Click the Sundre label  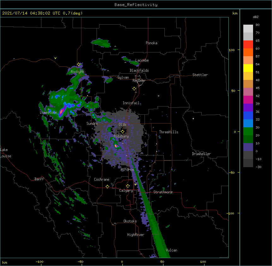[92, 124]
